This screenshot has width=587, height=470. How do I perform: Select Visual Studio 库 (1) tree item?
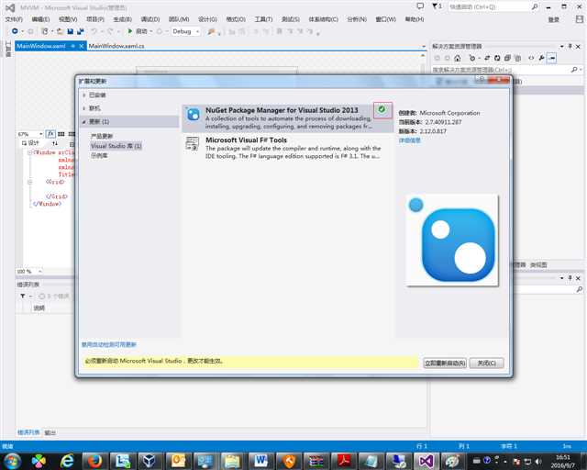116,146
